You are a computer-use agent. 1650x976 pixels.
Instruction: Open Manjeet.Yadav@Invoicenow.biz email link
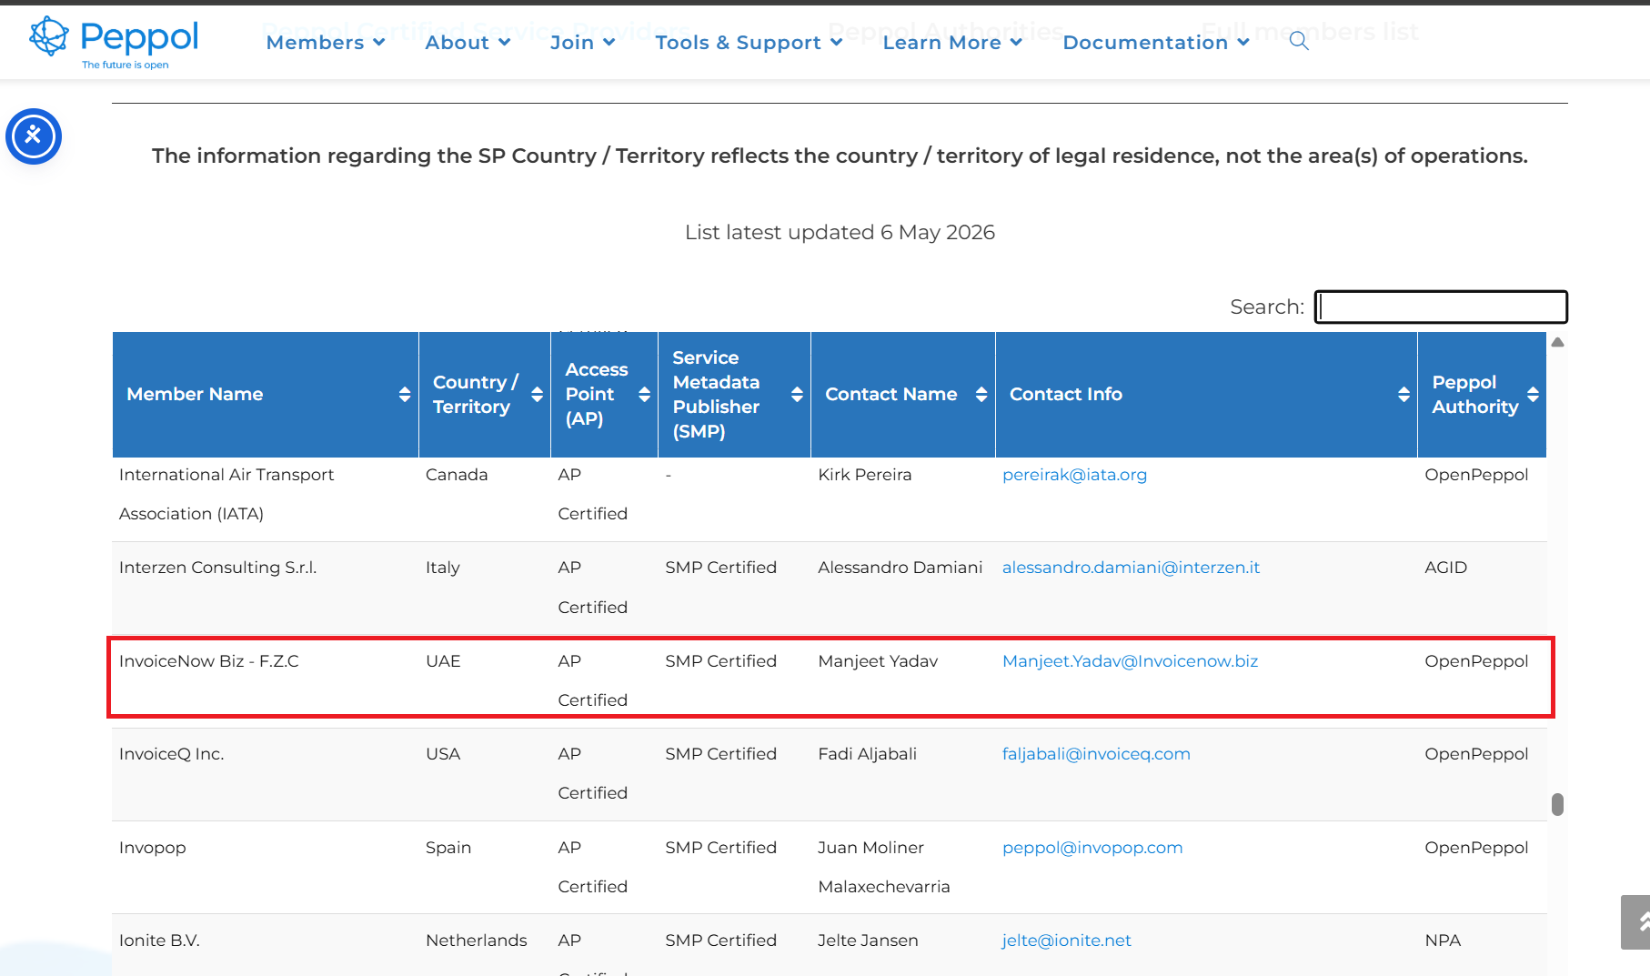click(1130, 661)
